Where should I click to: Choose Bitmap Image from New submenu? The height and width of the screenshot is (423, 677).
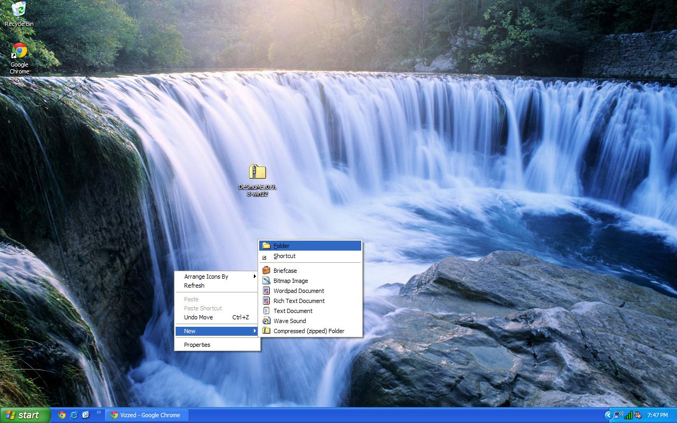tap(290, 281)
